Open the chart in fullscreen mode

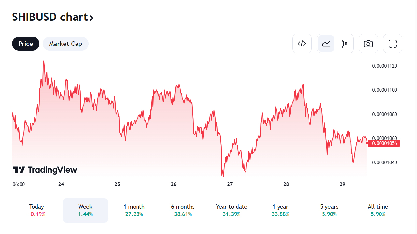(x=393, y=44)
